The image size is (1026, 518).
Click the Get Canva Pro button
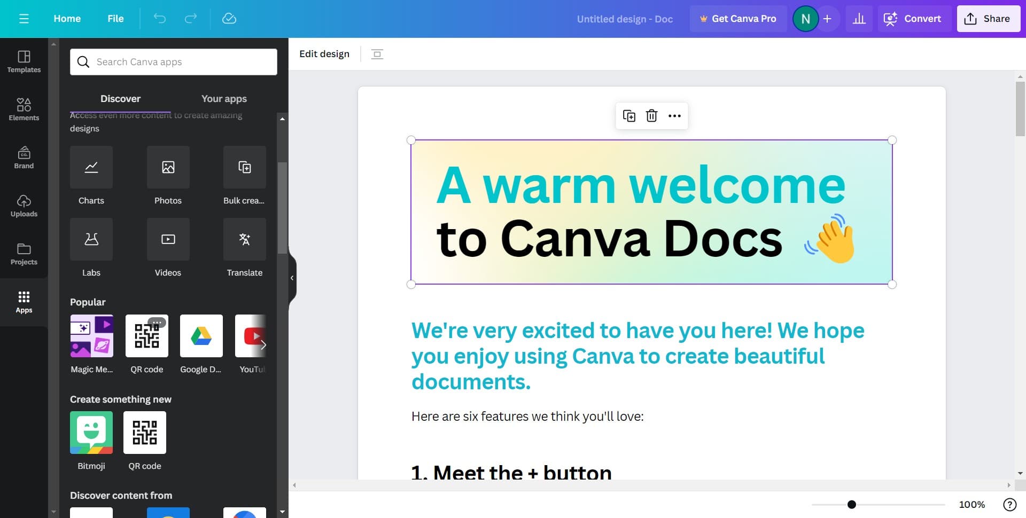click(738, 19)
